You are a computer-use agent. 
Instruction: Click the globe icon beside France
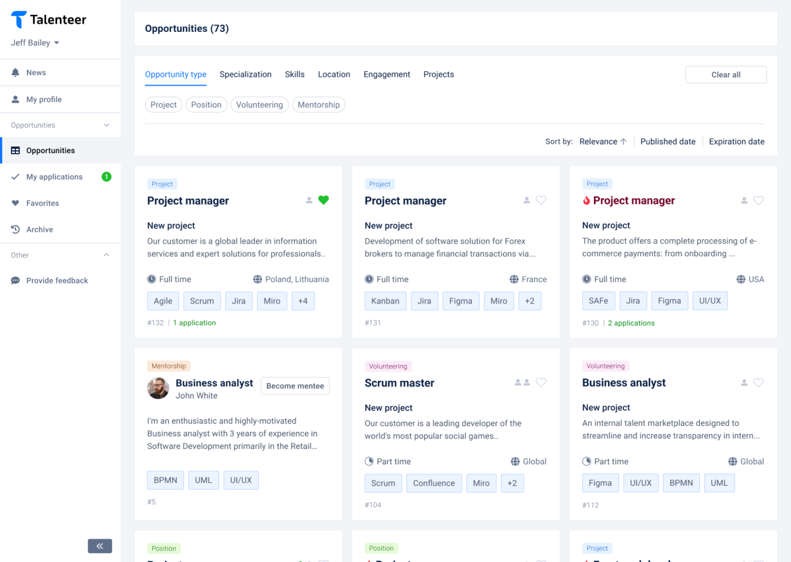click(x=514, y=279)
